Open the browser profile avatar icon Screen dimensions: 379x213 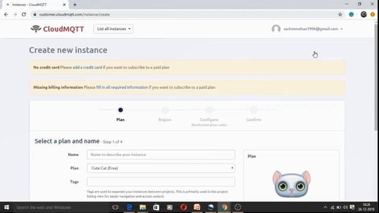click(364, 14)
